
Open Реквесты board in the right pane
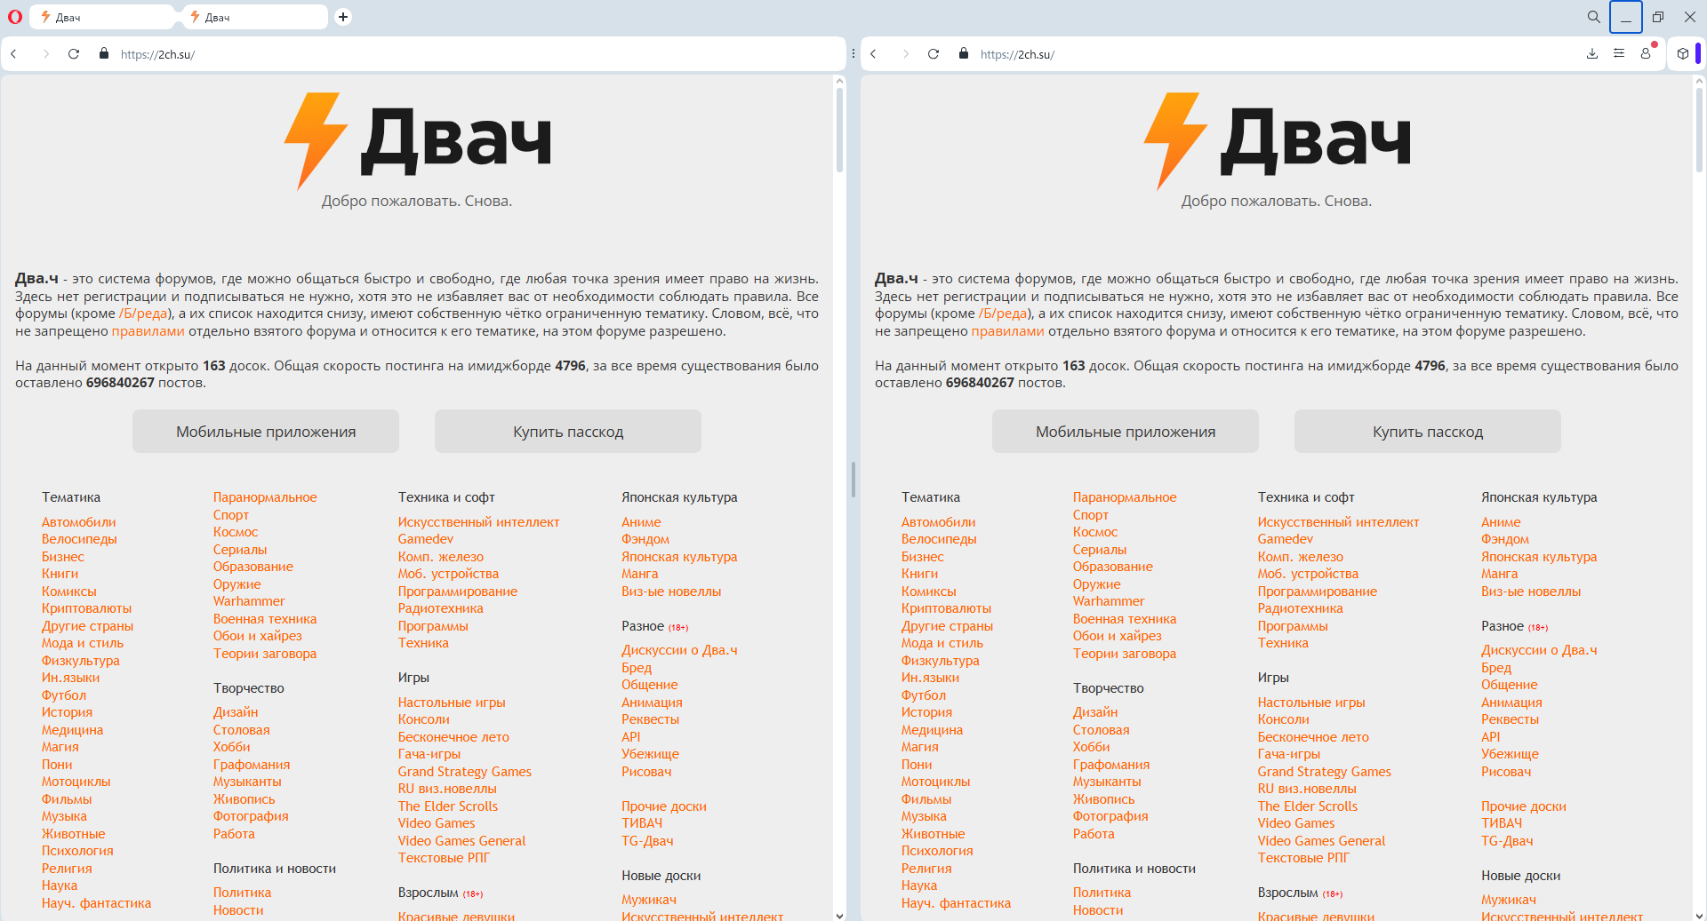point(1511,719)
